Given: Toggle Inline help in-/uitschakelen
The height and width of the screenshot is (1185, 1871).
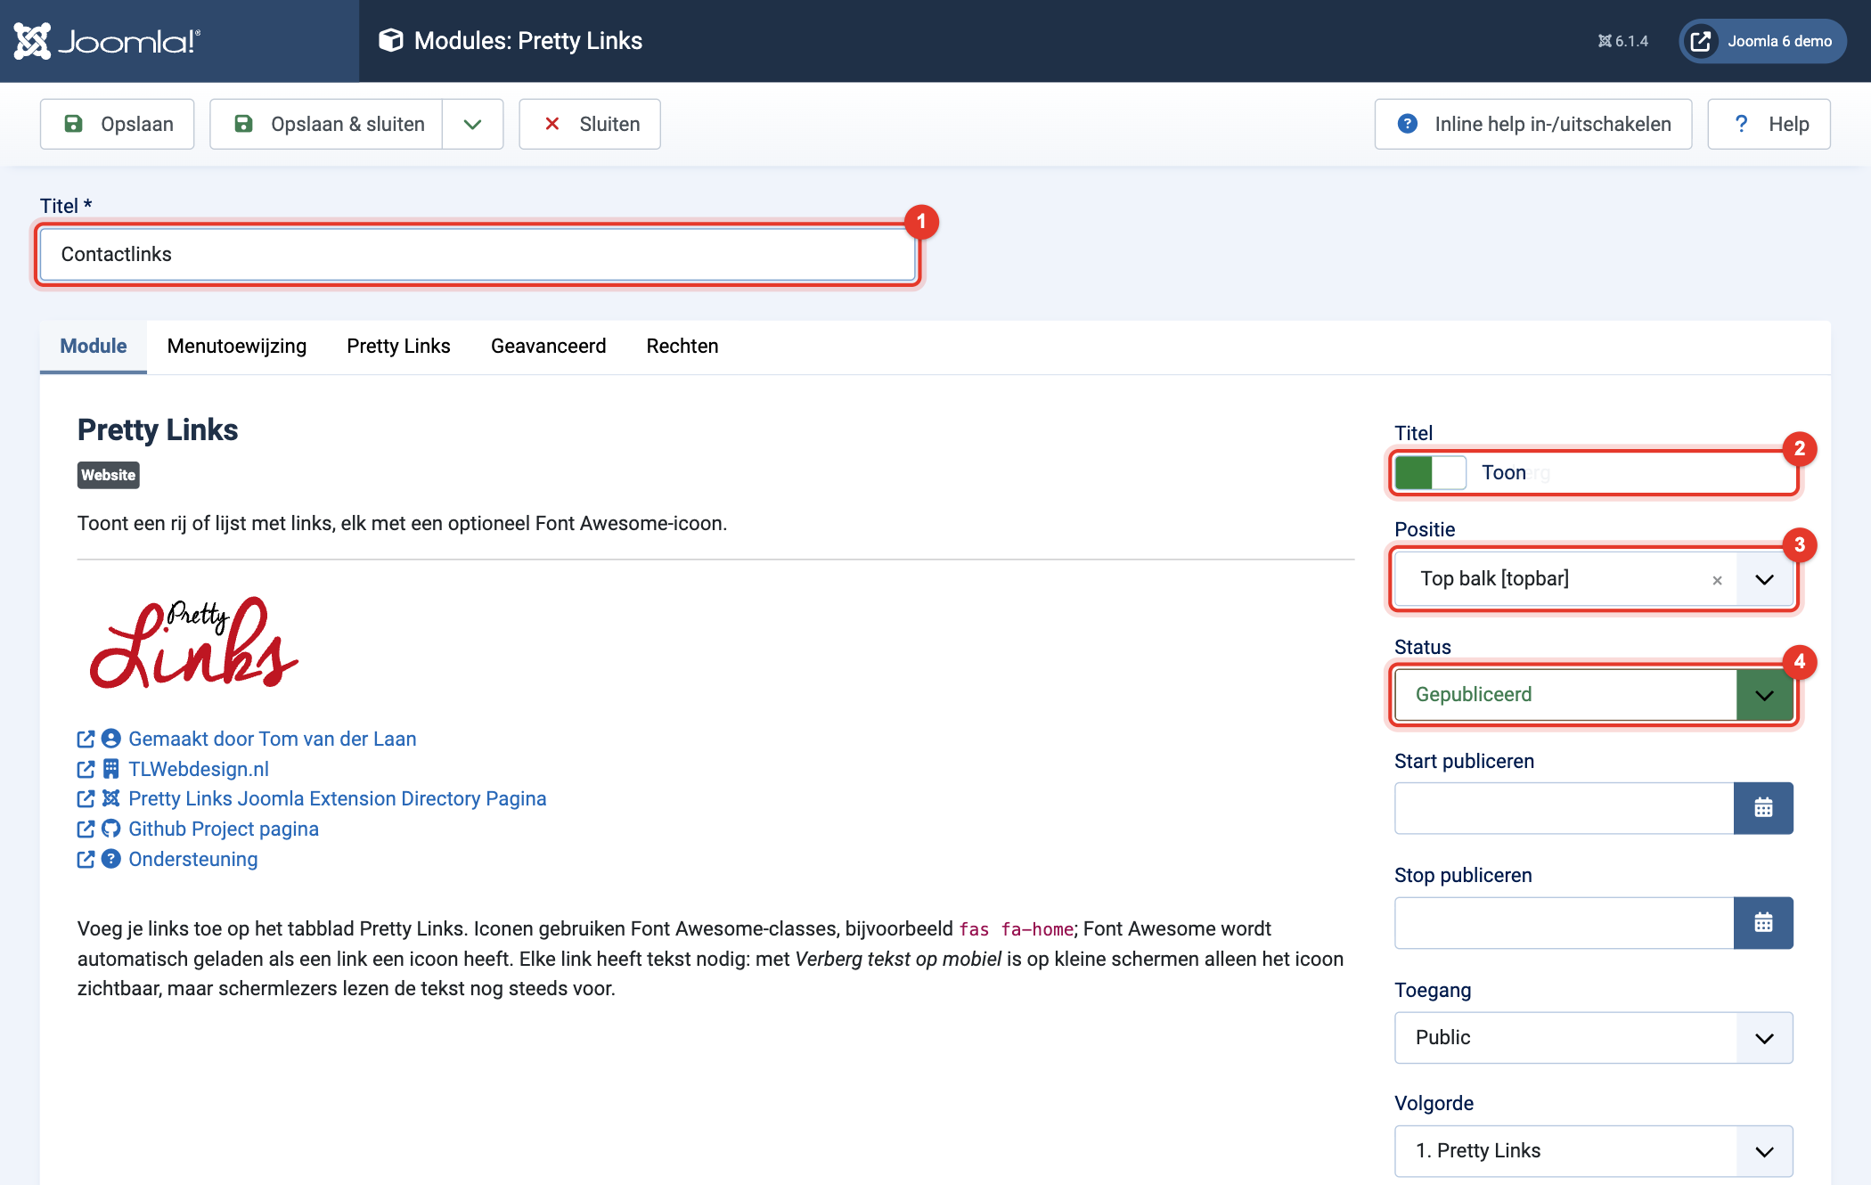Looking at the screenshot, I should tap(1533, 124).
